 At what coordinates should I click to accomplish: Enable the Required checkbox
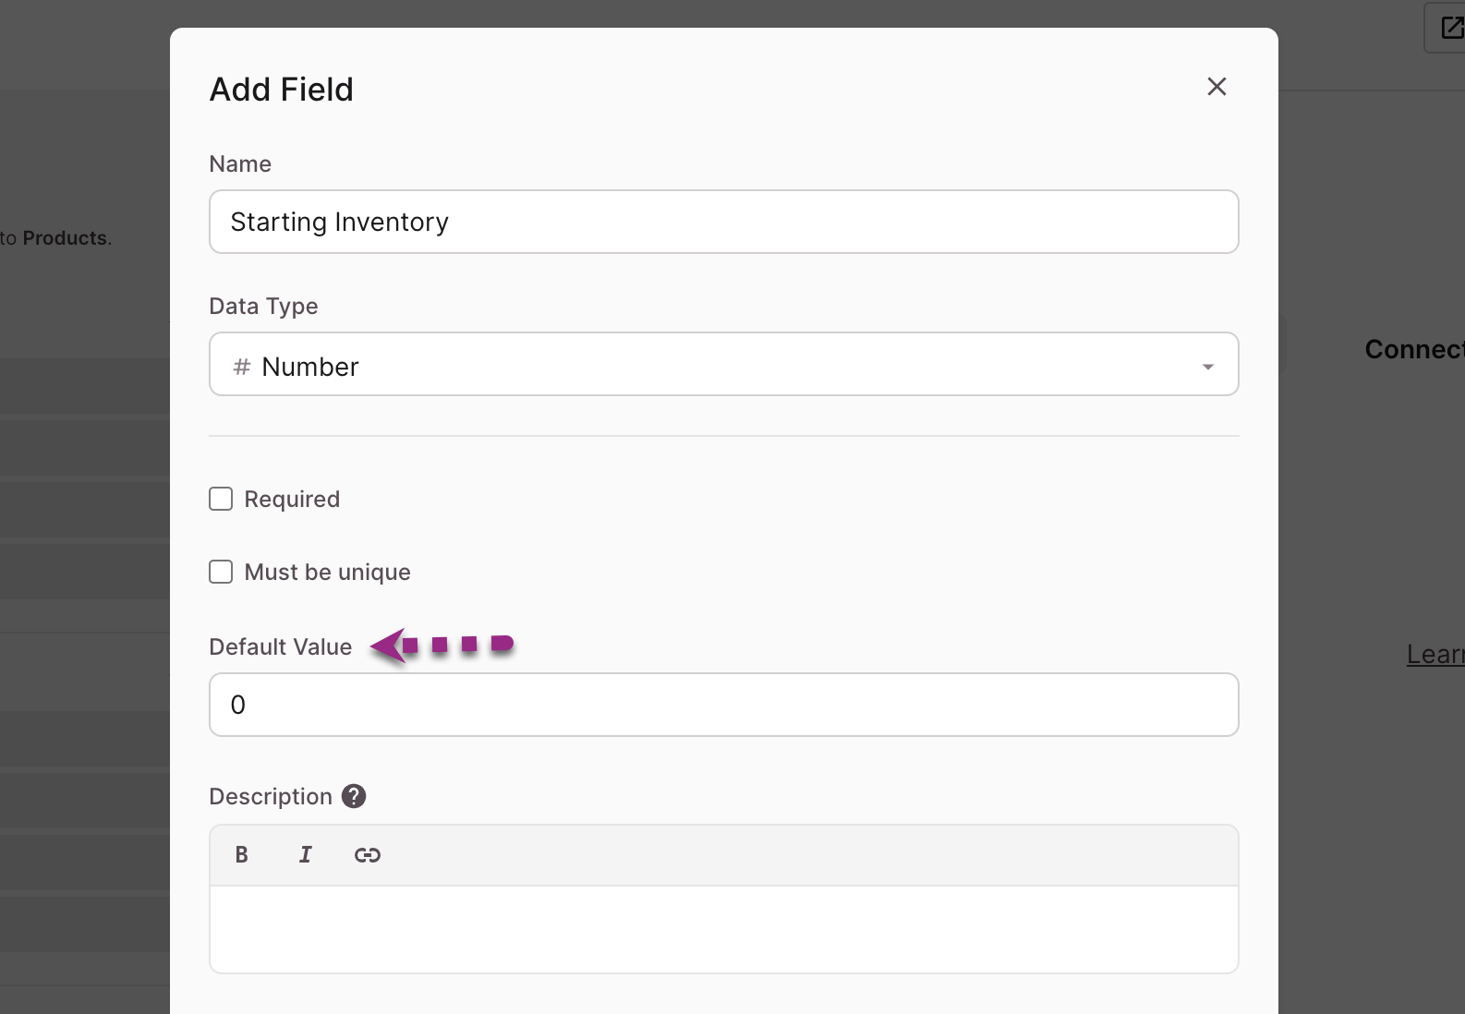pyautogui.click(x=221, y=499)
